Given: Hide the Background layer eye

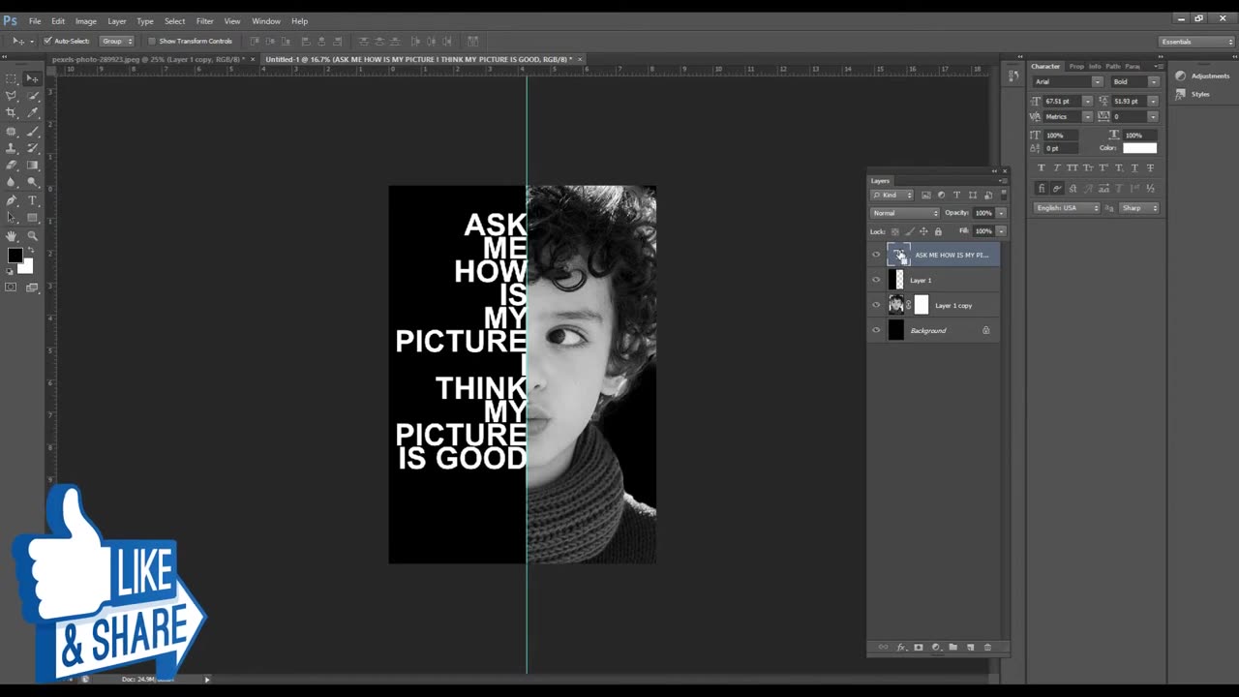Looking at the screenshot, I should pos(877,330).
